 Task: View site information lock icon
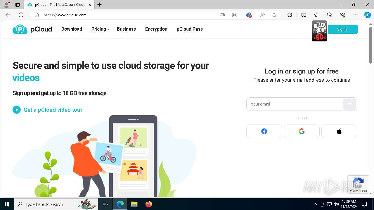click(37, 15)
